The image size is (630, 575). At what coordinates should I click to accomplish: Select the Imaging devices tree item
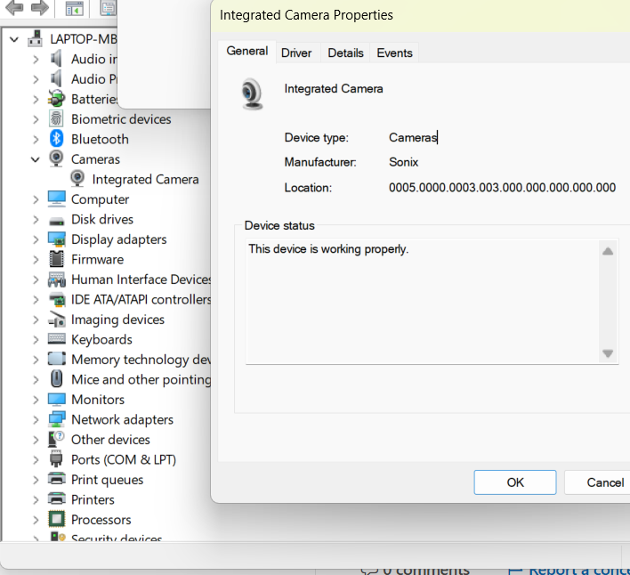[x=117, y=320]
